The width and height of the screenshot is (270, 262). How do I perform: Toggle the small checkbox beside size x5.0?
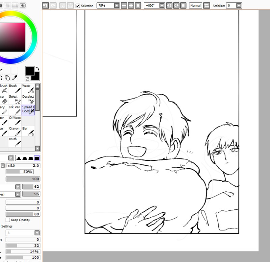[3, 165]
